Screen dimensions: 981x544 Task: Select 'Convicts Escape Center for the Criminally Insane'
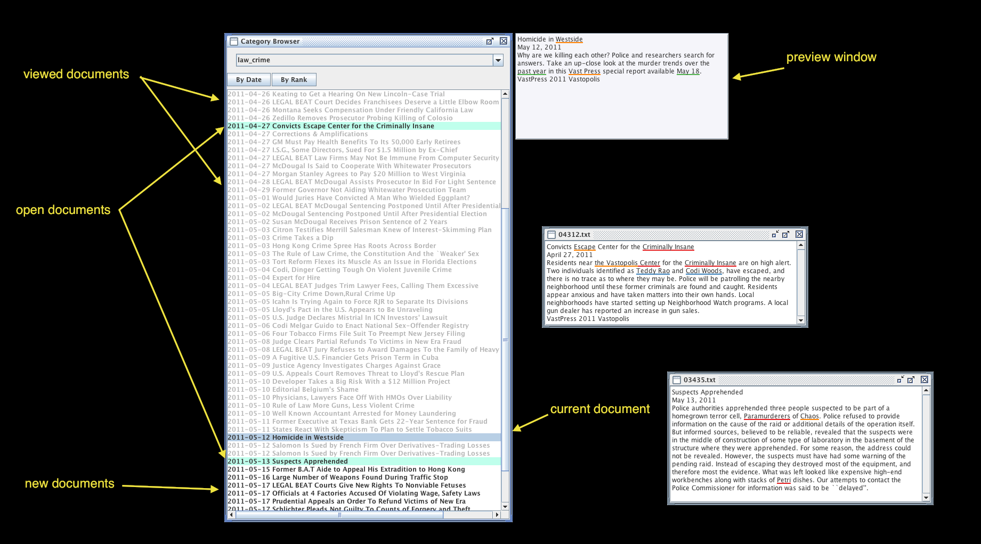[353, 126]
